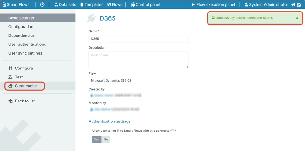The width and height of the screenshot is (305, 152).
Task: Open the Templates menu
Action: click(x=92, y=4)
